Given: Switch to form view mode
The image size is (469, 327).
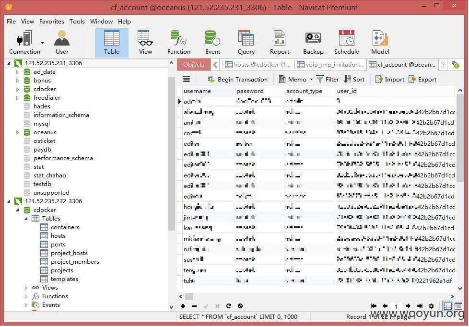Looking at the screenshot, I should 458,306.
